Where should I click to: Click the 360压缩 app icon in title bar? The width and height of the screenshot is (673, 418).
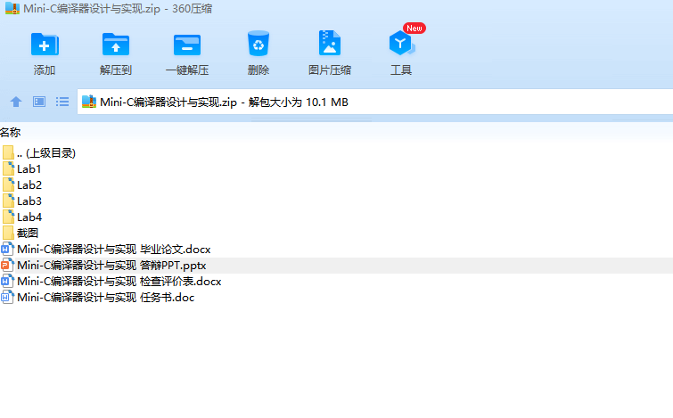[x=12, y=9]
